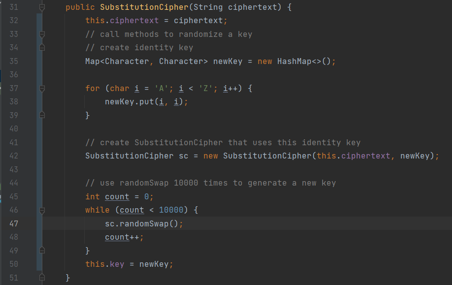The height and width of the screenshot is (285, 452).
Task: Collapse the SubstitutionCipher constructor at line 31
Action: (42, 8)
